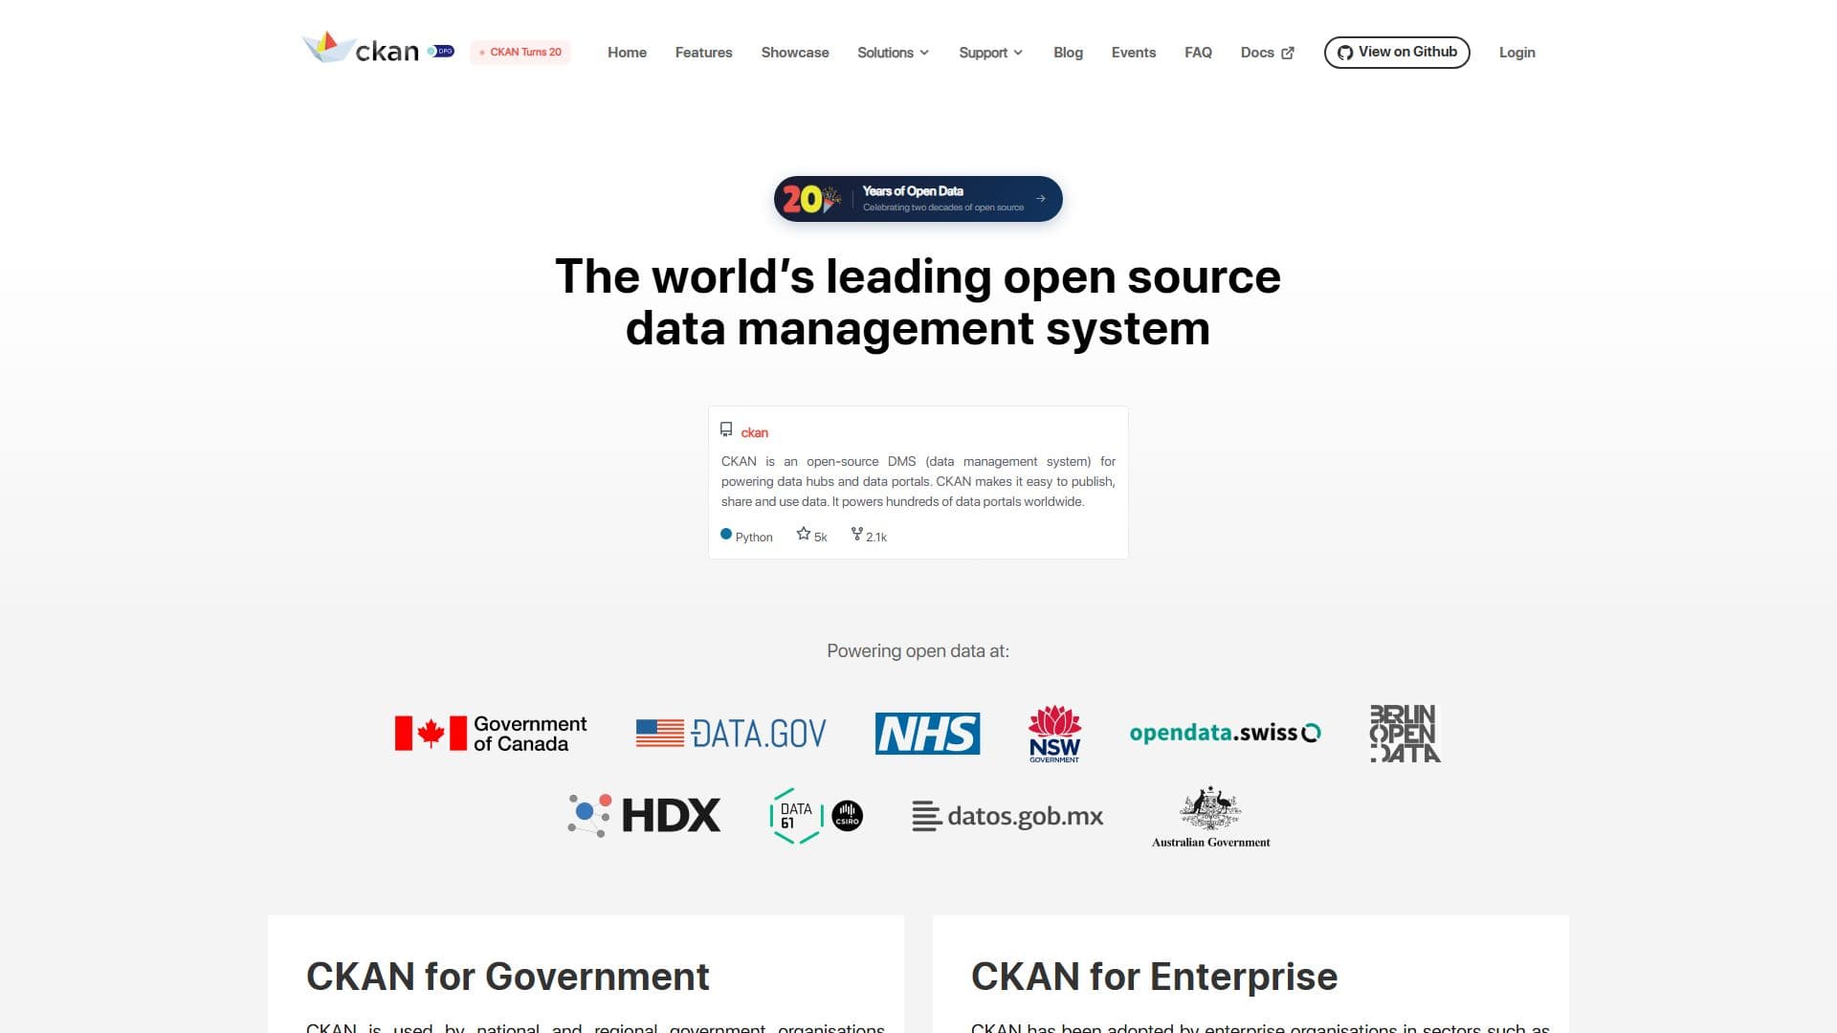1837x1033 pixels.
Task: Click the arrow icon in Years of Open Data banner
Action: point(1040,199)
